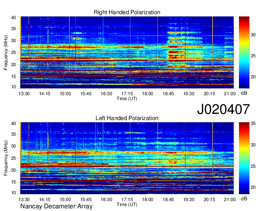The image size is (260, 211).
Task: Click the 14:15 time tick under Right Handed plot
Action: pos(45,94)
